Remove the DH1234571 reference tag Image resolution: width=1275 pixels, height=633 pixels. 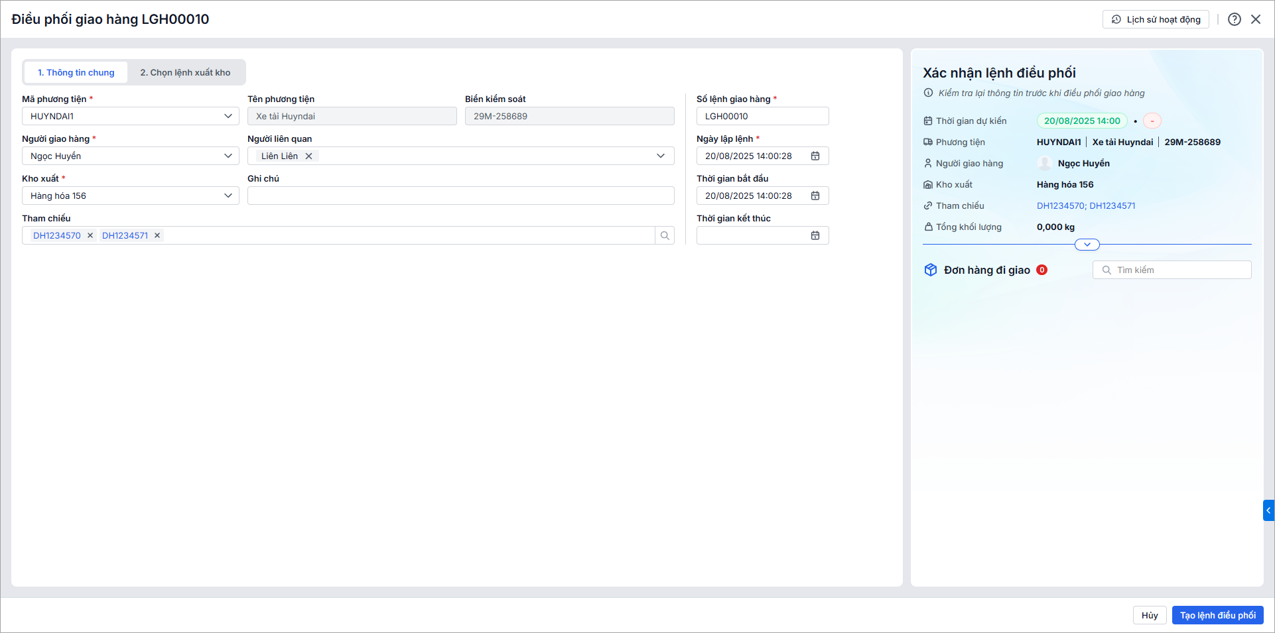pos(157,235)
